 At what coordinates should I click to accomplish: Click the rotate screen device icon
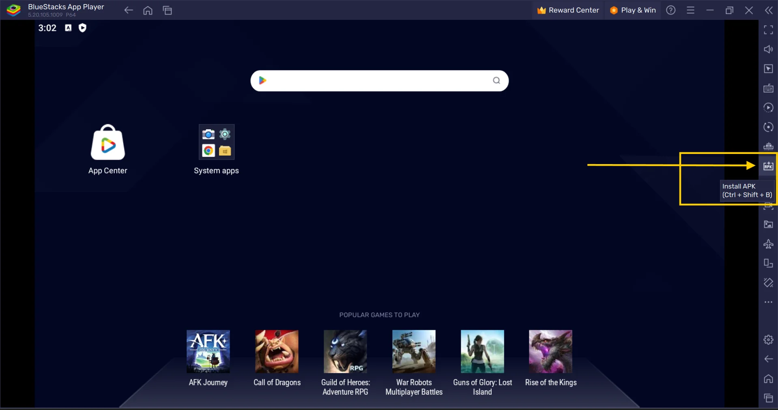pyautogui.click(x=768, y=263)
